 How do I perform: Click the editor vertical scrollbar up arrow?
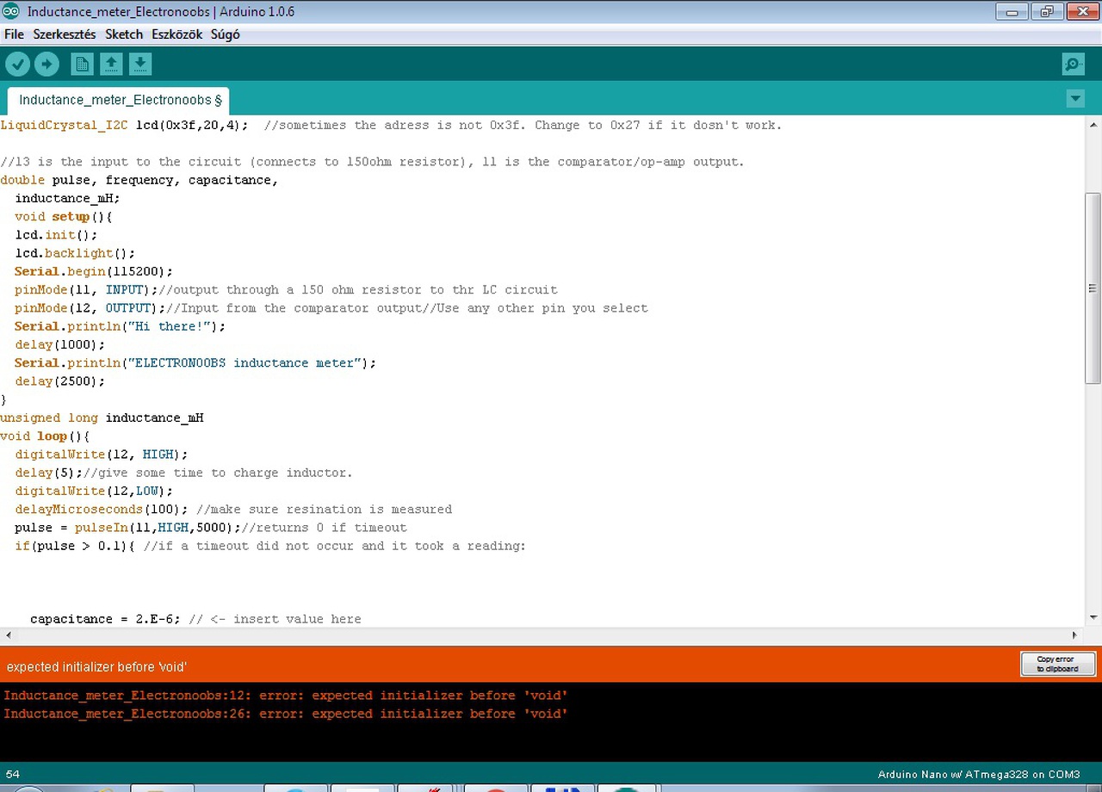[1093, 125]
